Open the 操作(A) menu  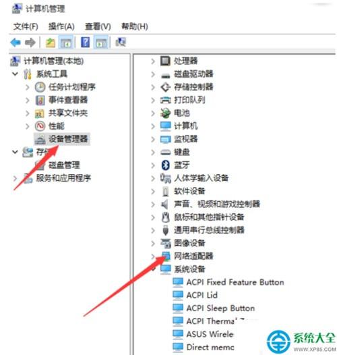[61, 26]
